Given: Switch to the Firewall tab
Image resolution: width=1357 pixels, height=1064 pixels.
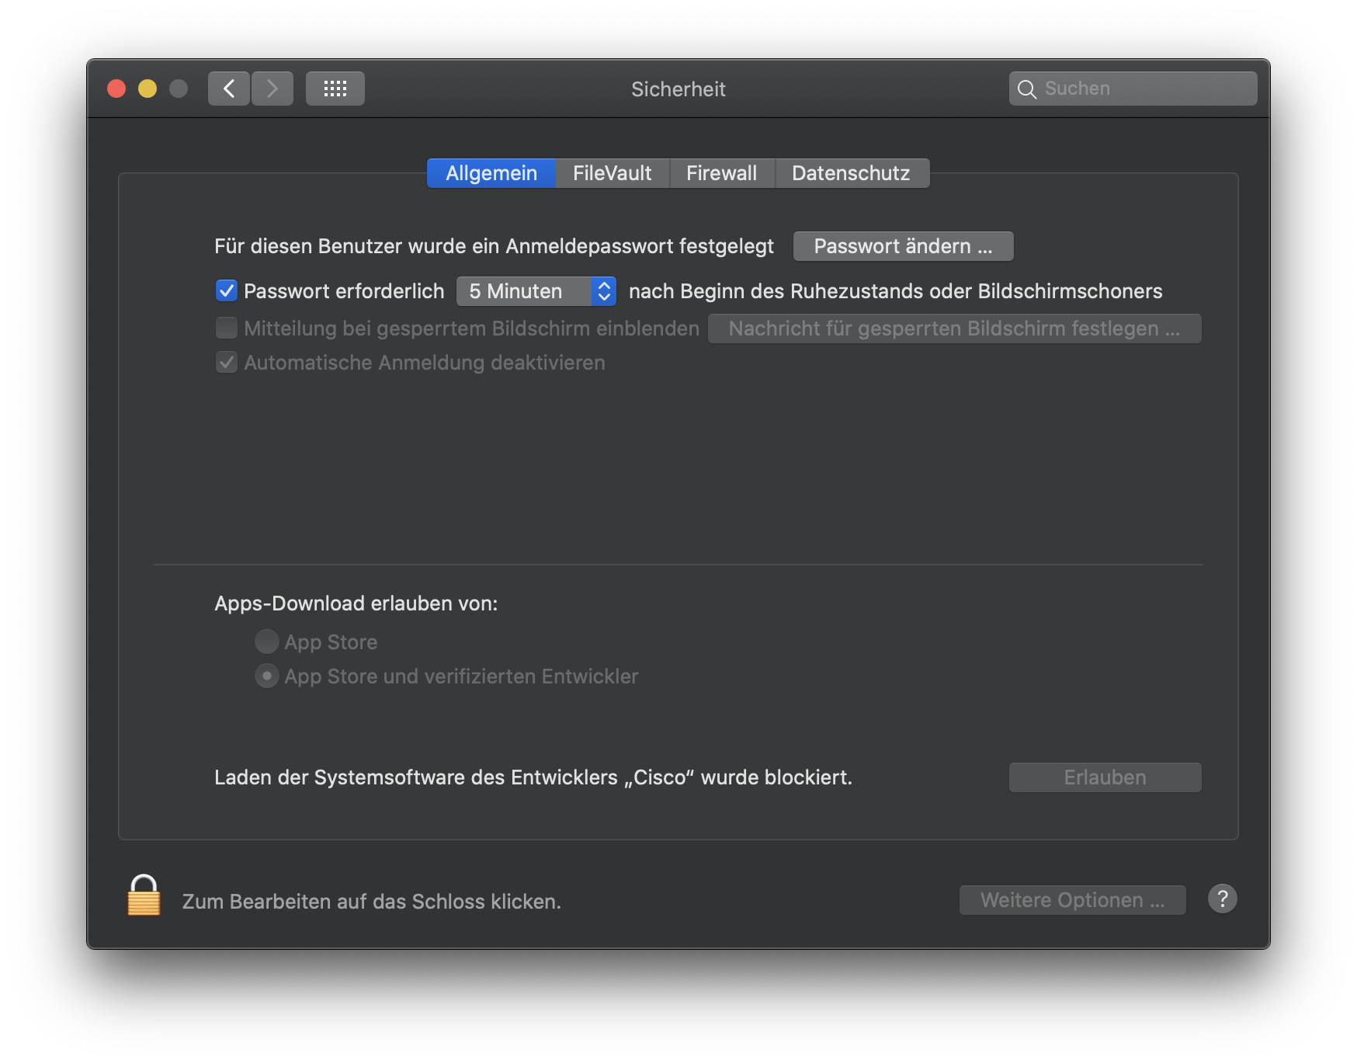Looking at the screenshot, I should pyautogui.click(x=721, y=173).
